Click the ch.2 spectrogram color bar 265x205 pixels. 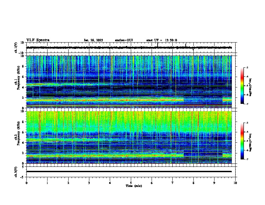click(x=242, y=141)
